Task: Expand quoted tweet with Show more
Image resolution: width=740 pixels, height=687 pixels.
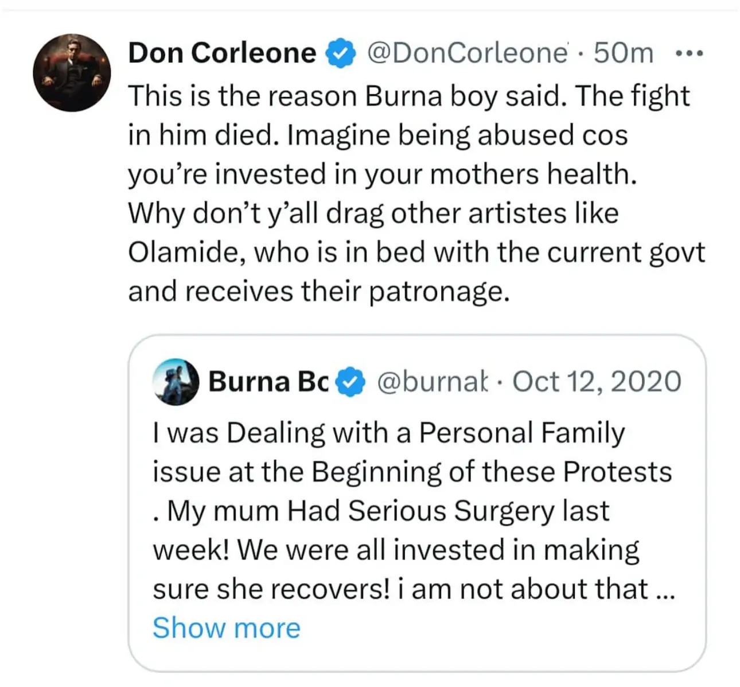Action: (x=226, y=628)
